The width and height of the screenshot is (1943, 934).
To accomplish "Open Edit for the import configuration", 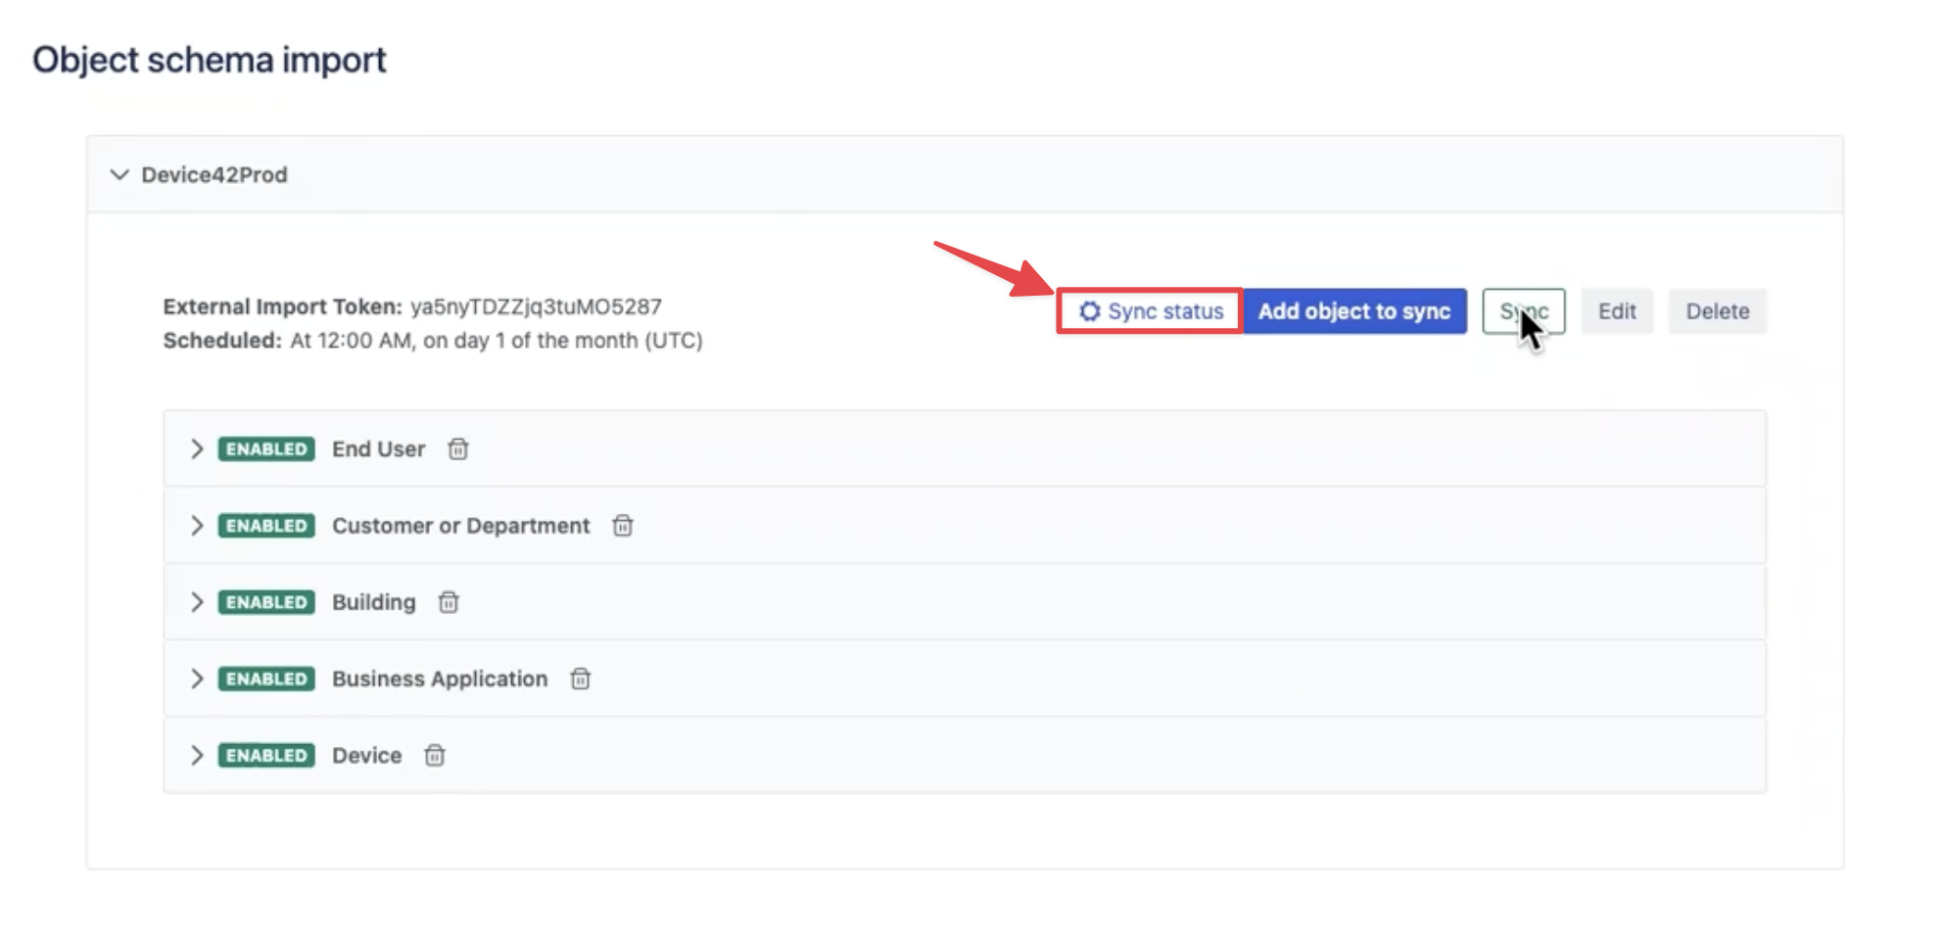I will [1616, 311].
